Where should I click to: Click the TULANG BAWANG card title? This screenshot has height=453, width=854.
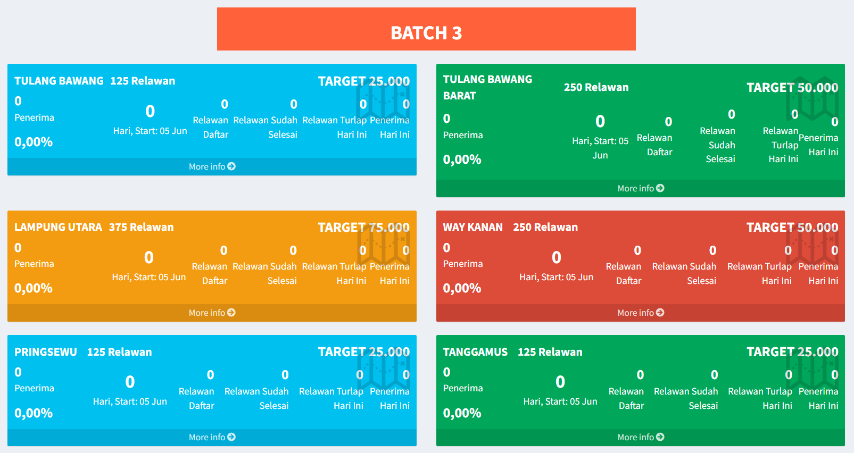59,81
